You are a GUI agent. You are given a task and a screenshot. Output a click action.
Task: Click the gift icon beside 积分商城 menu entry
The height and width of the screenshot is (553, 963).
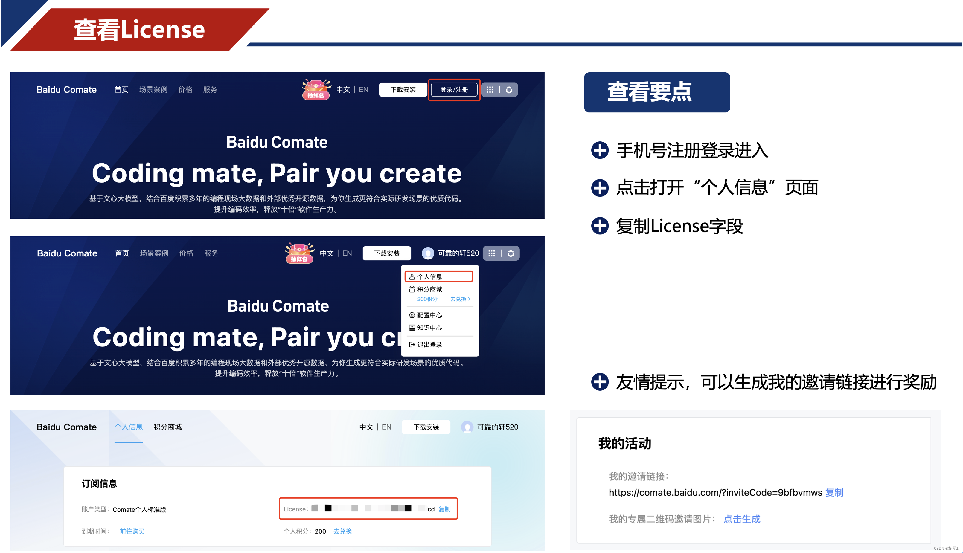pos(412,289)
